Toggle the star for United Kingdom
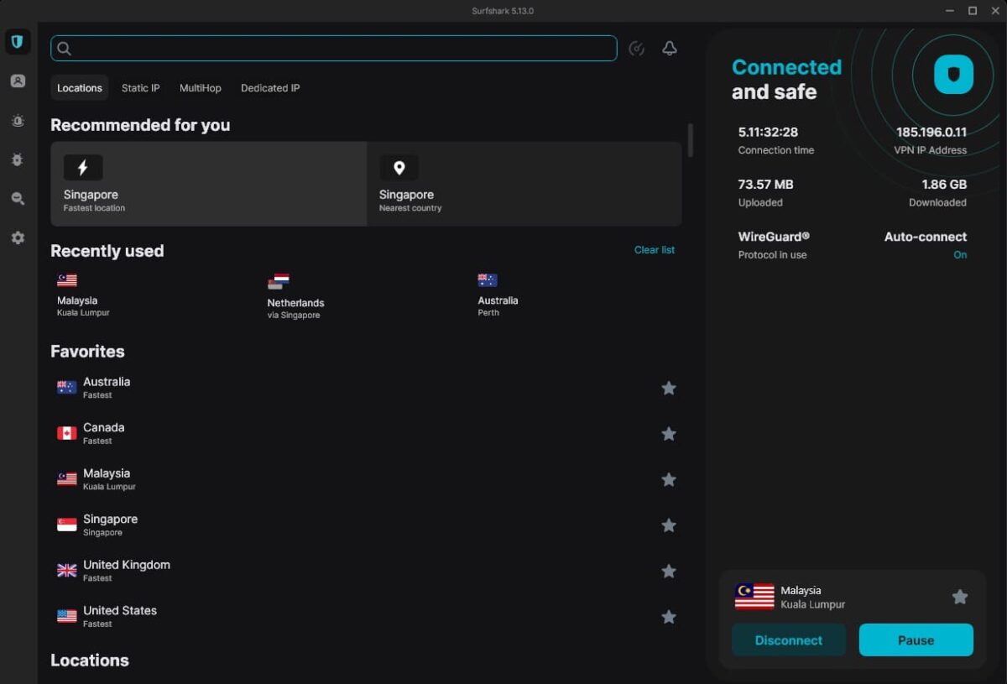The height and width of the screenshot is (684, 1007). [x=669, y=571]
